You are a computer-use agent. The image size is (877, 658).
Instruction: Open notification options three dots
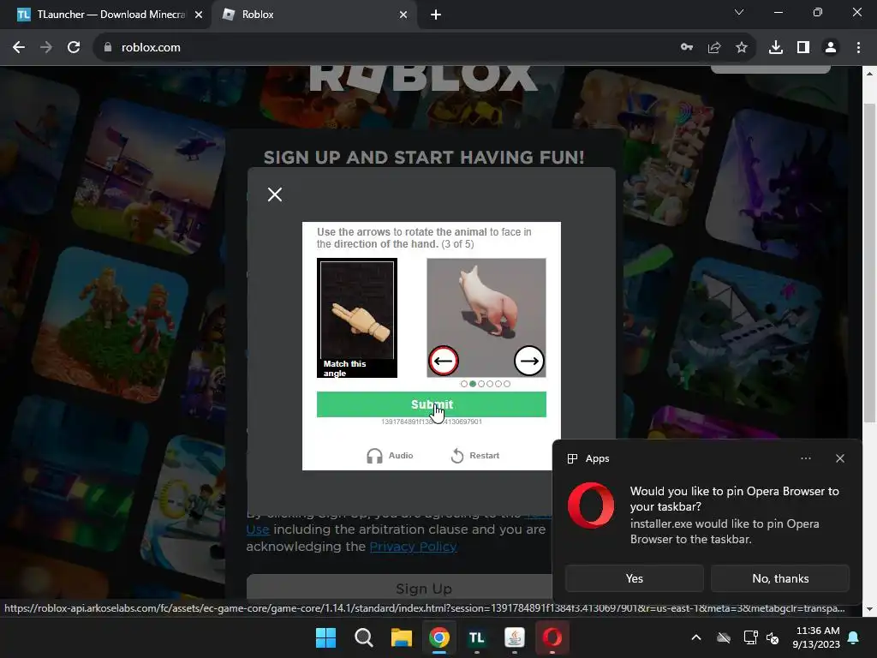click(805, 458)
